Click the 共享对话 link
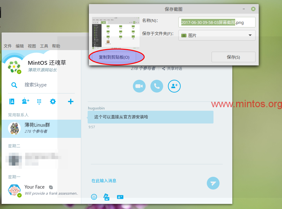The width and height of the screenshot is (282, 209). tap(174, 69)
